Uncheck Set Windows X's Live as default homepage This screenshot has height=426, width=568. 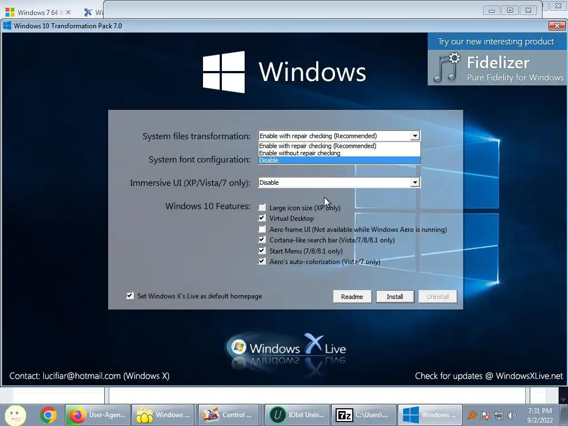click(x=130, y=296)
